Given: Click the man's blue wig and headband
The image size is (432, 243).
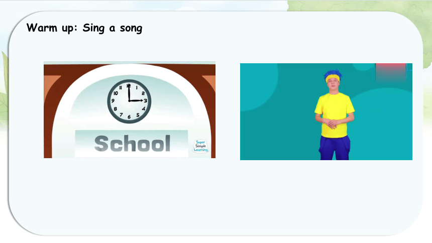Looking at the screenshot, I should click(x=333, y=76).
